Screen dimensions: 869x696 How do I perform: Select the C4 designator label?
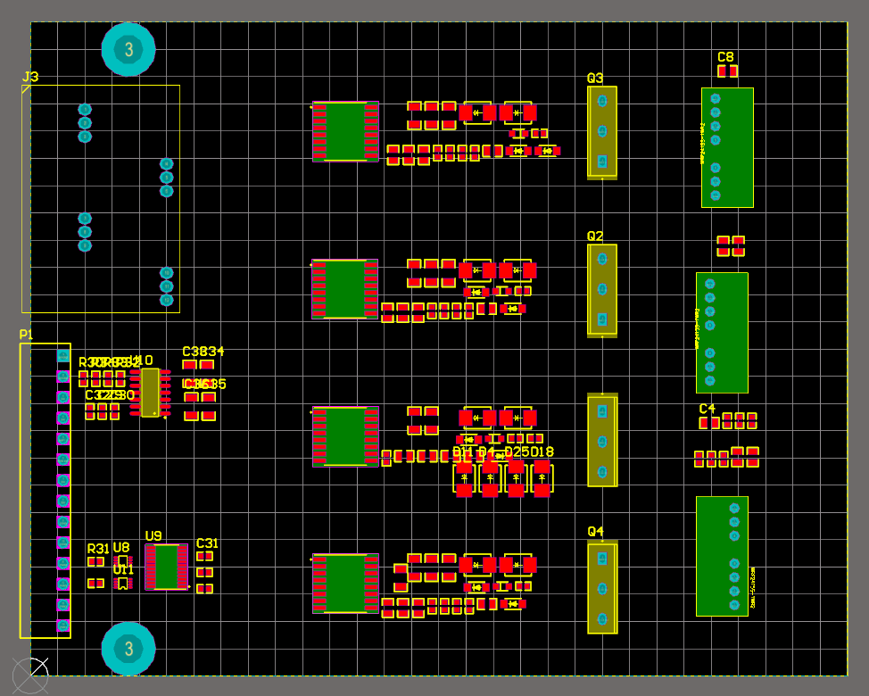click(708, 409)
